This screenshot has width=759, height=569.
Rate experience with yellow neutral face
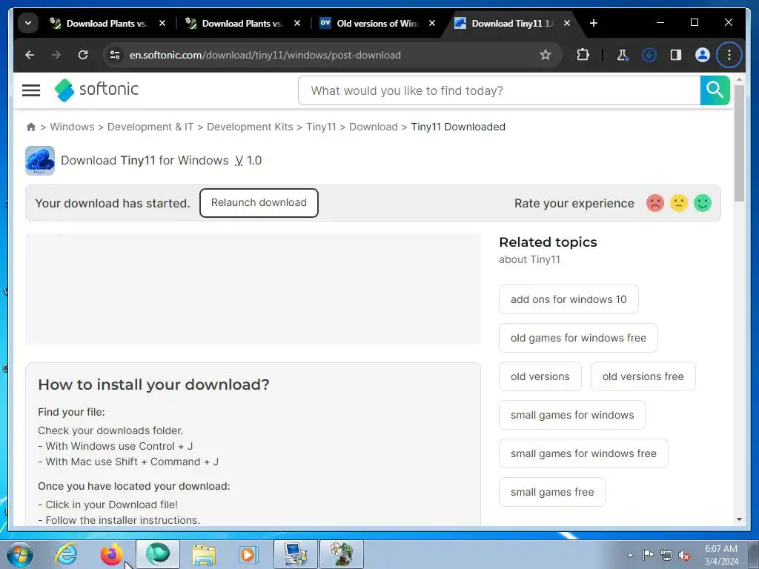coord(679,203)
